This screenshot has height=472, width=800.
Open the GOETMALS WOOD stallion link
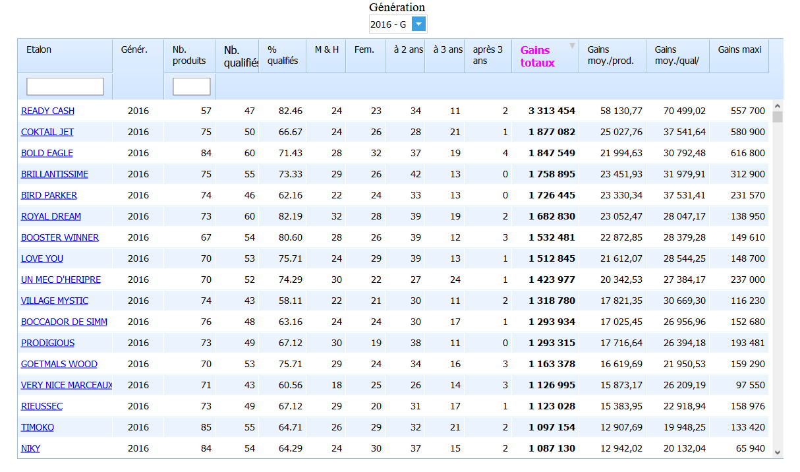[59, 364]
